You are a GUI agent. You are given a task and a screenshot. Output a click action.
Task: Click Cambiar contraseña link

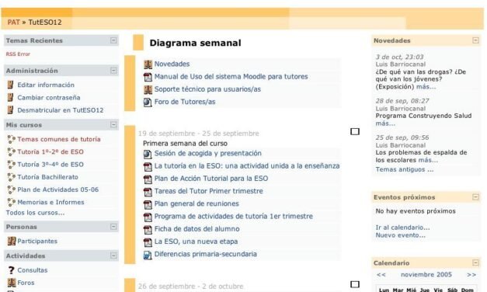point(49,98)
